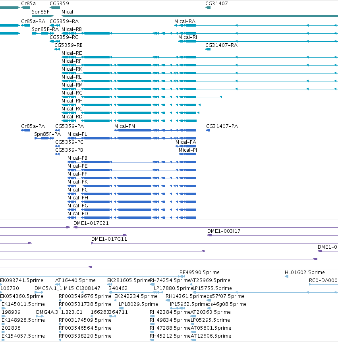
Task: Open the Gr85a-RA transcript label
Action: click(33, 21)
